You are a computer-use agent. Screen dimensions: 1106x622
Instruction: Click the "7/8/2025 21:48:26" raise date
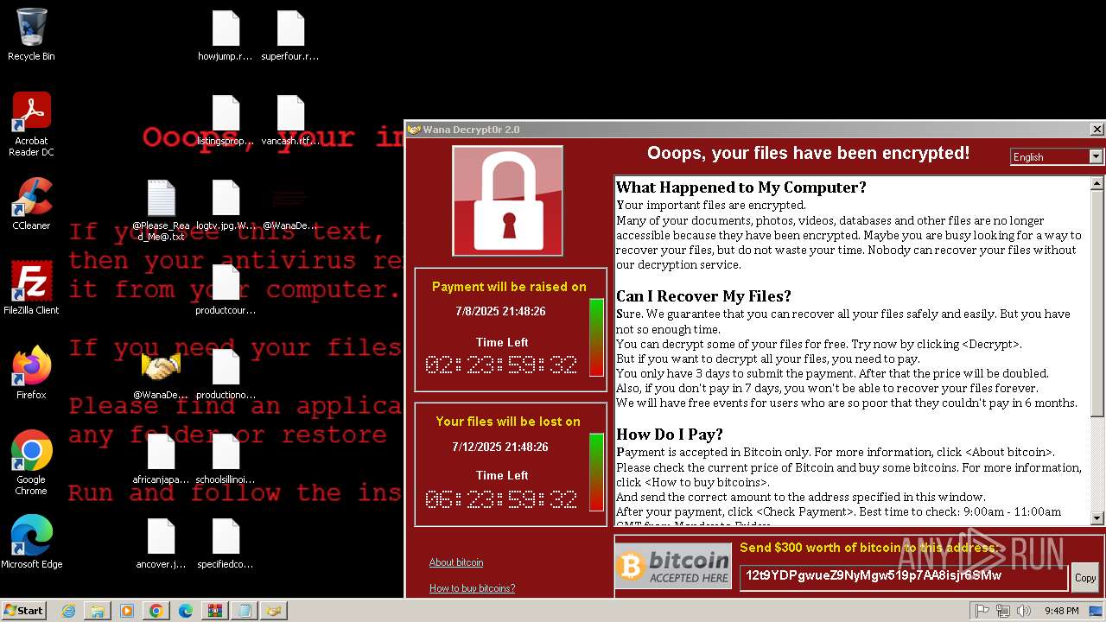click(x=500, y=311)
